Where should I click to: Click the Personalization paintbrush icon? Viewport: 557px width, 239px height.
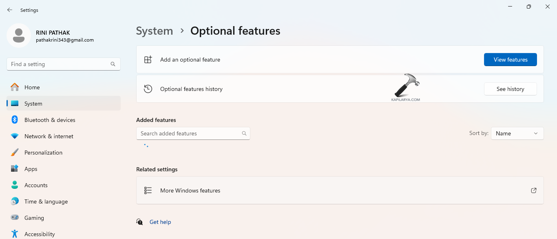(x=15, y=153)
